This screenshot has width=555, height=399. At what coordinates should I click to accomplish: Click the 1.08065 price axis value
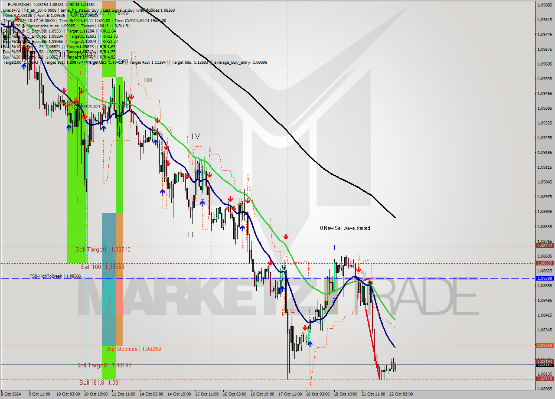pos(545,389)
